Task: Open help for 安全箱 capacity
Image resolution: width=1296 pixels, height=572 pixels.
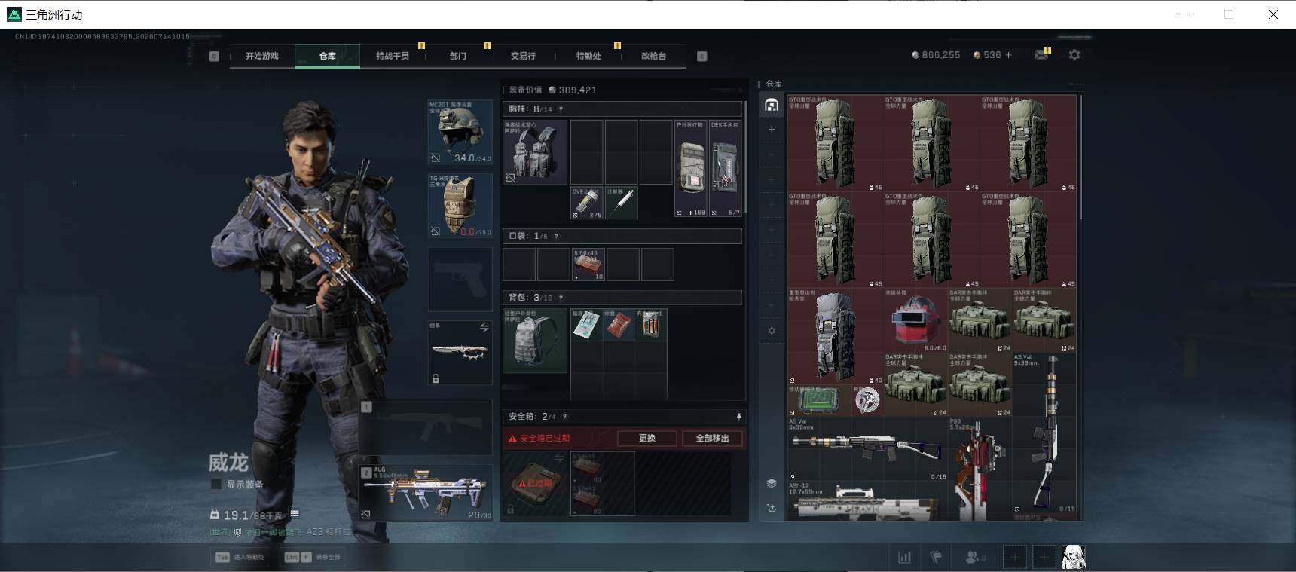Action: (x=564, y=417)
